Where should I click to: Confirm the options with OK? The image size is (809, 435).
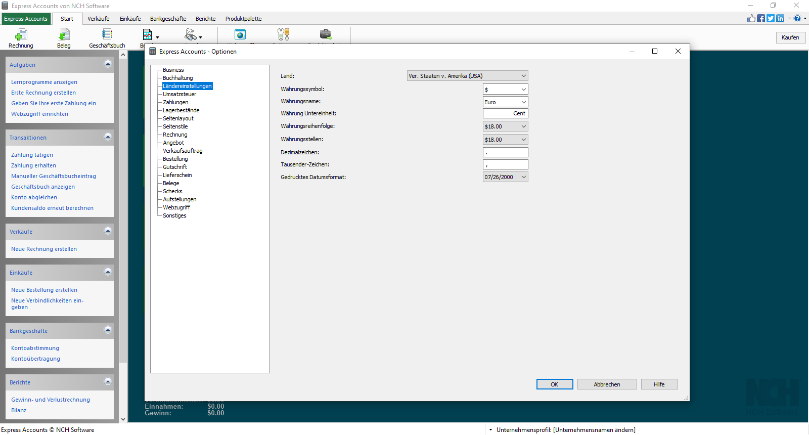555,384
